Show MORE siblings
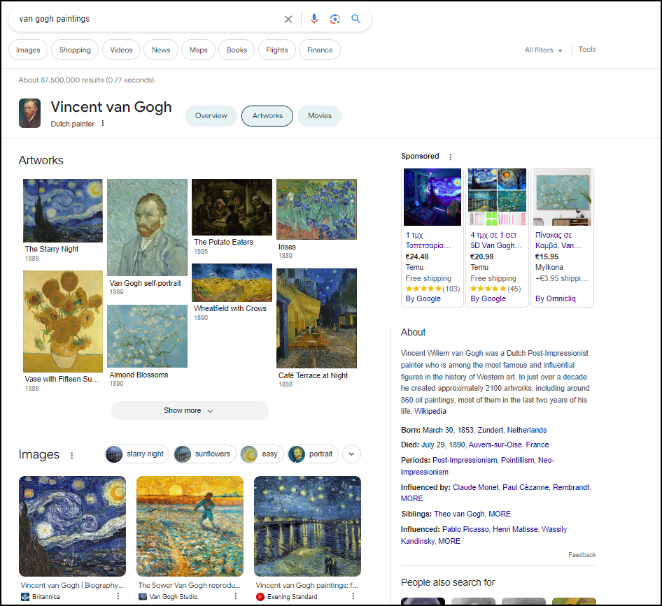This screenshot has width=662, height=606. click(500, 514)
